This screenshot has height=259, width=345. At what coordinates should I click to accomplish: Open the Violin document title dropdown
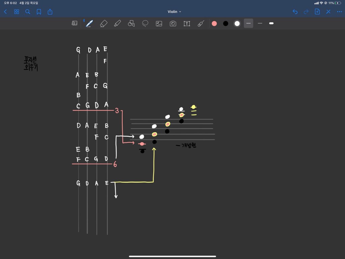coord(174,12)
